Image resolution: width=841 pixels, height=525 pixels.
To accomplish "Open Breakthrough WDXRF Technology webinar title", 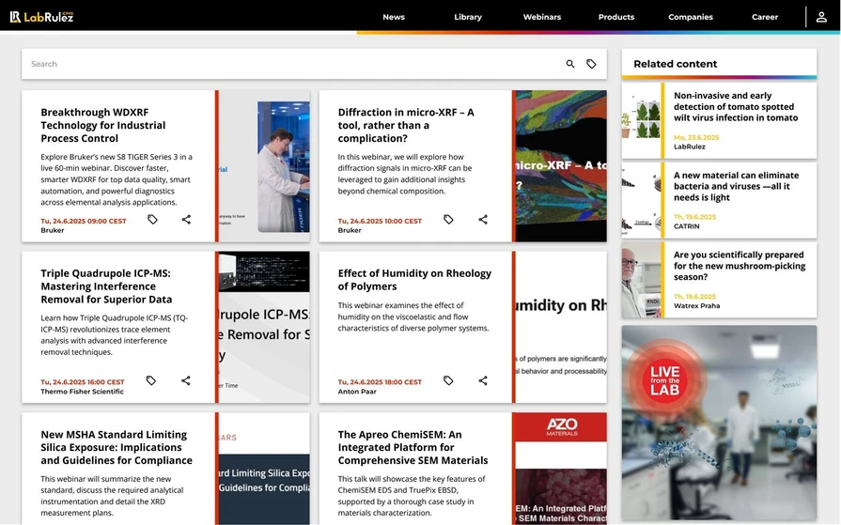I will (103, 125).
